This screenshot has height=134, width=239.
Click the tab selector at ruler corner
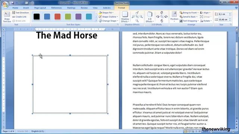click(4, 29)
